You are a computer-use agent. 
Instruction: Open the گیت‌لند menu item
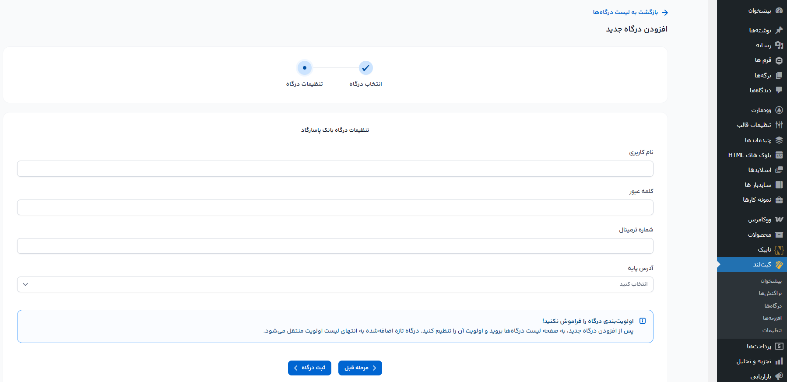pos(752,264)
